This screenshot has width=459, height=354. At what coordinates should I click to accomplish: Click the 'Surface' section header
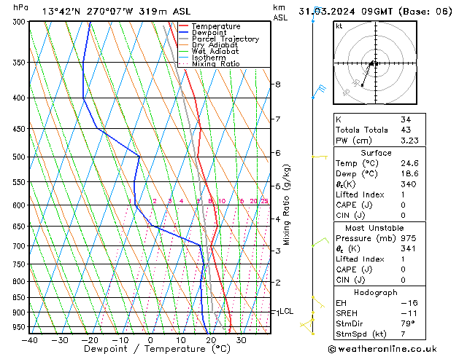pos(376,153)
